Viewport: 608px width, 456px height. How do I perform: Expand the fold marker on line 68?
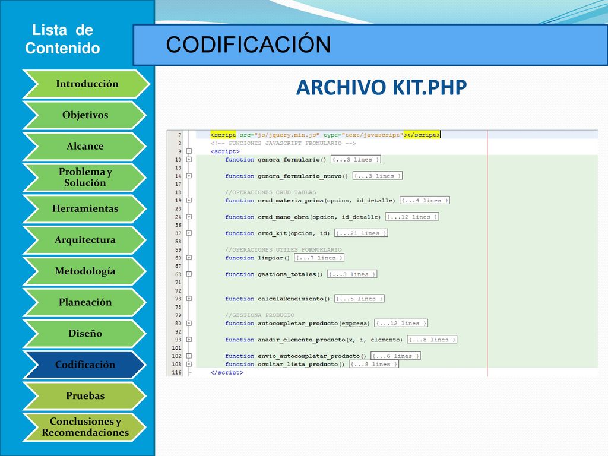click(189, 274)
